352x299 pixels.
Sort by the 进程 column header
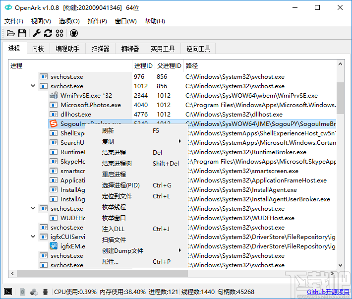70,66
